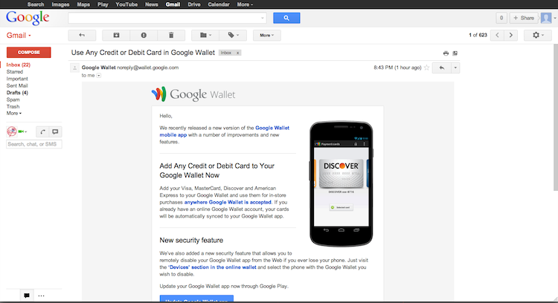Go to the newer email arrow

pos(493,35)
